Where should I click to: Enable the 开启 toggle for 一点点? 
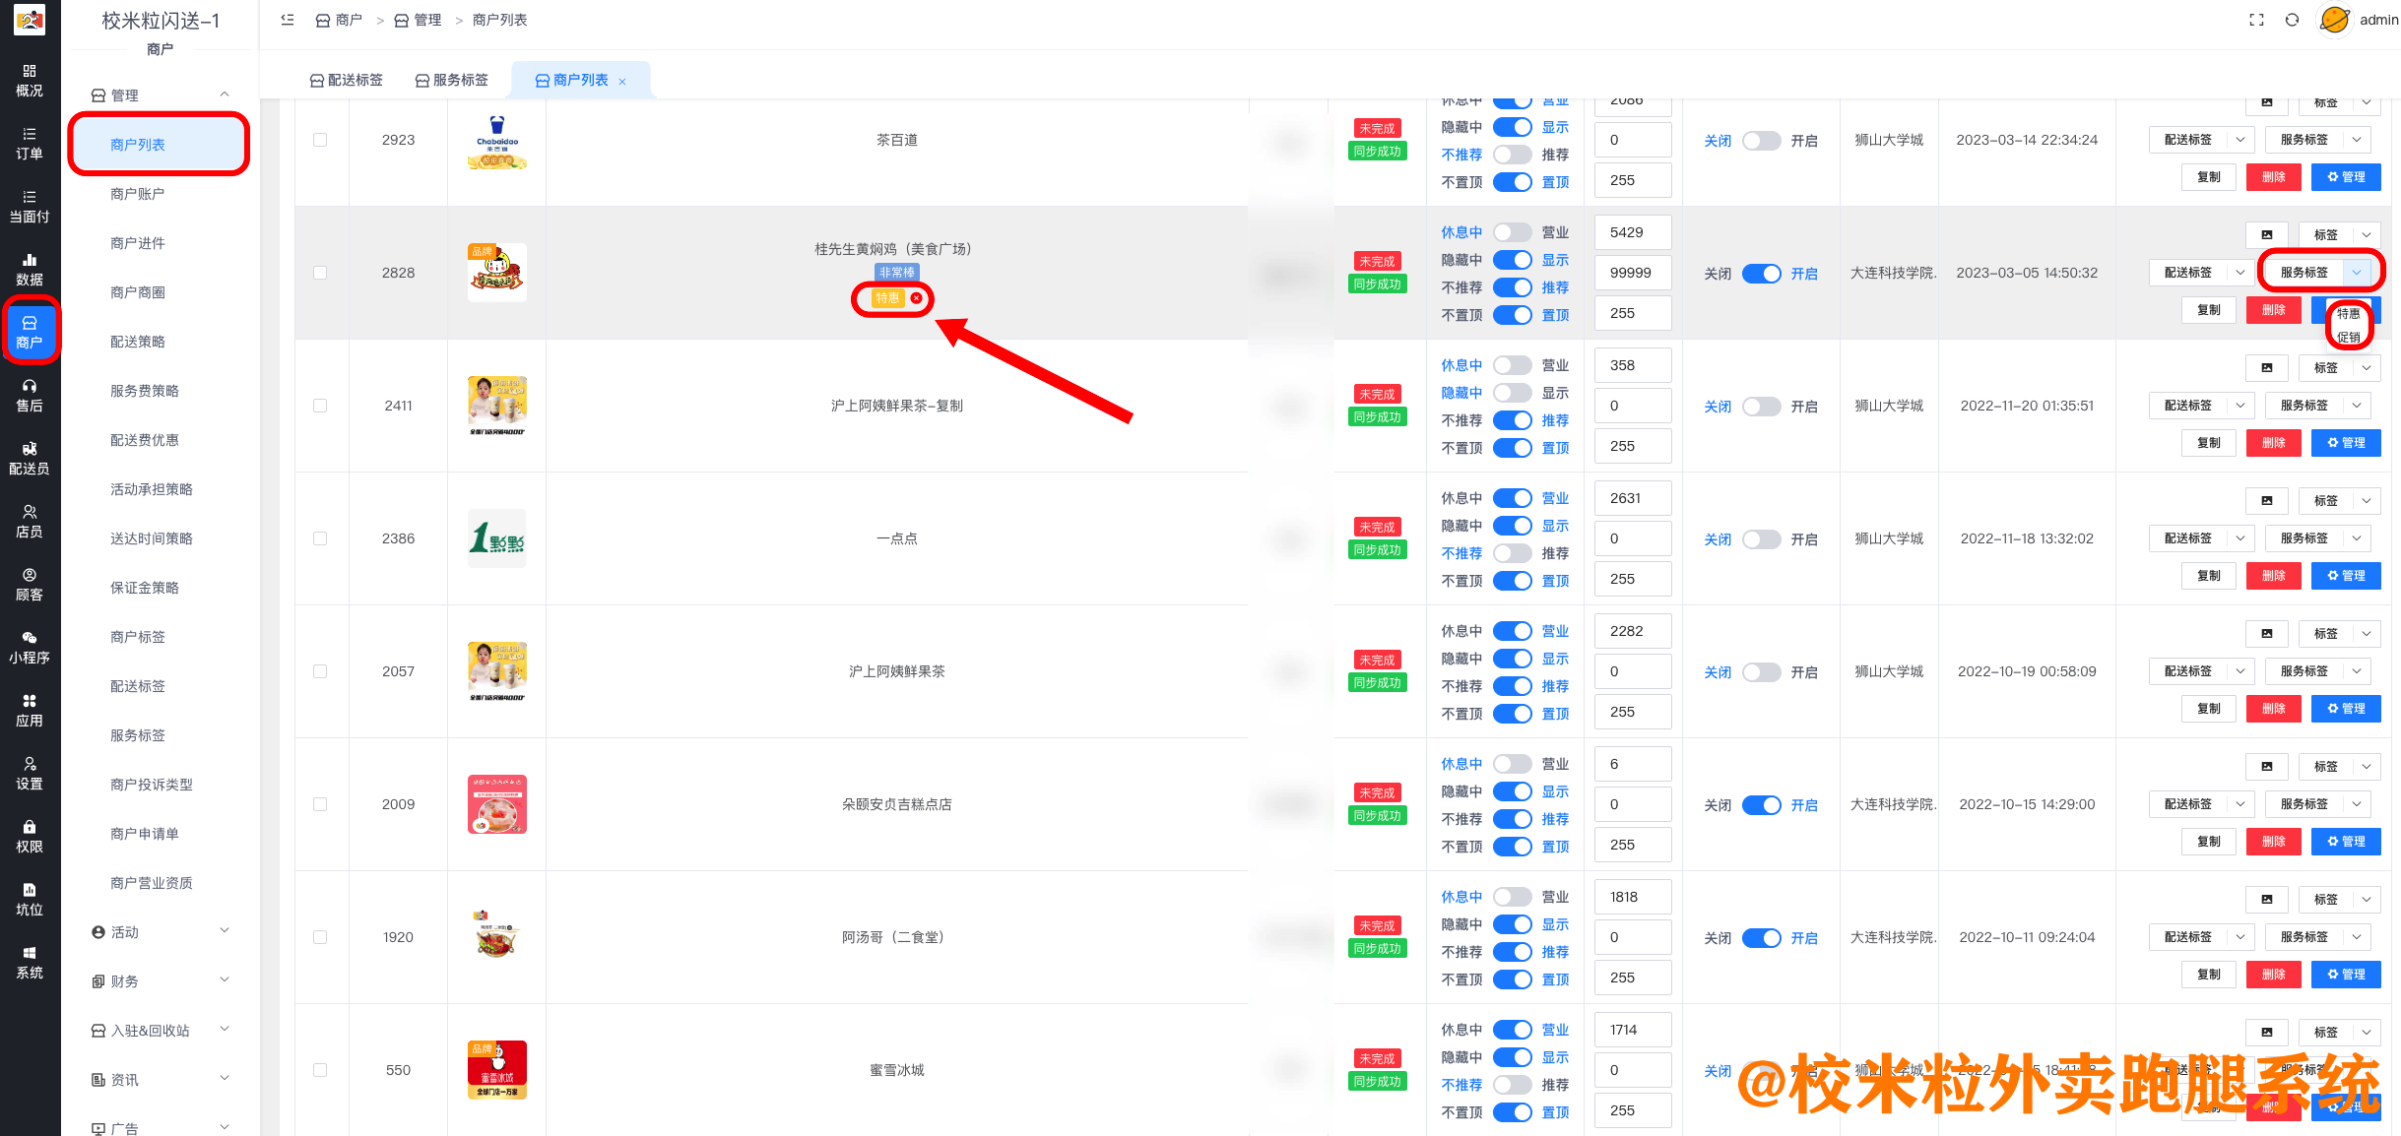[1762, 538]
